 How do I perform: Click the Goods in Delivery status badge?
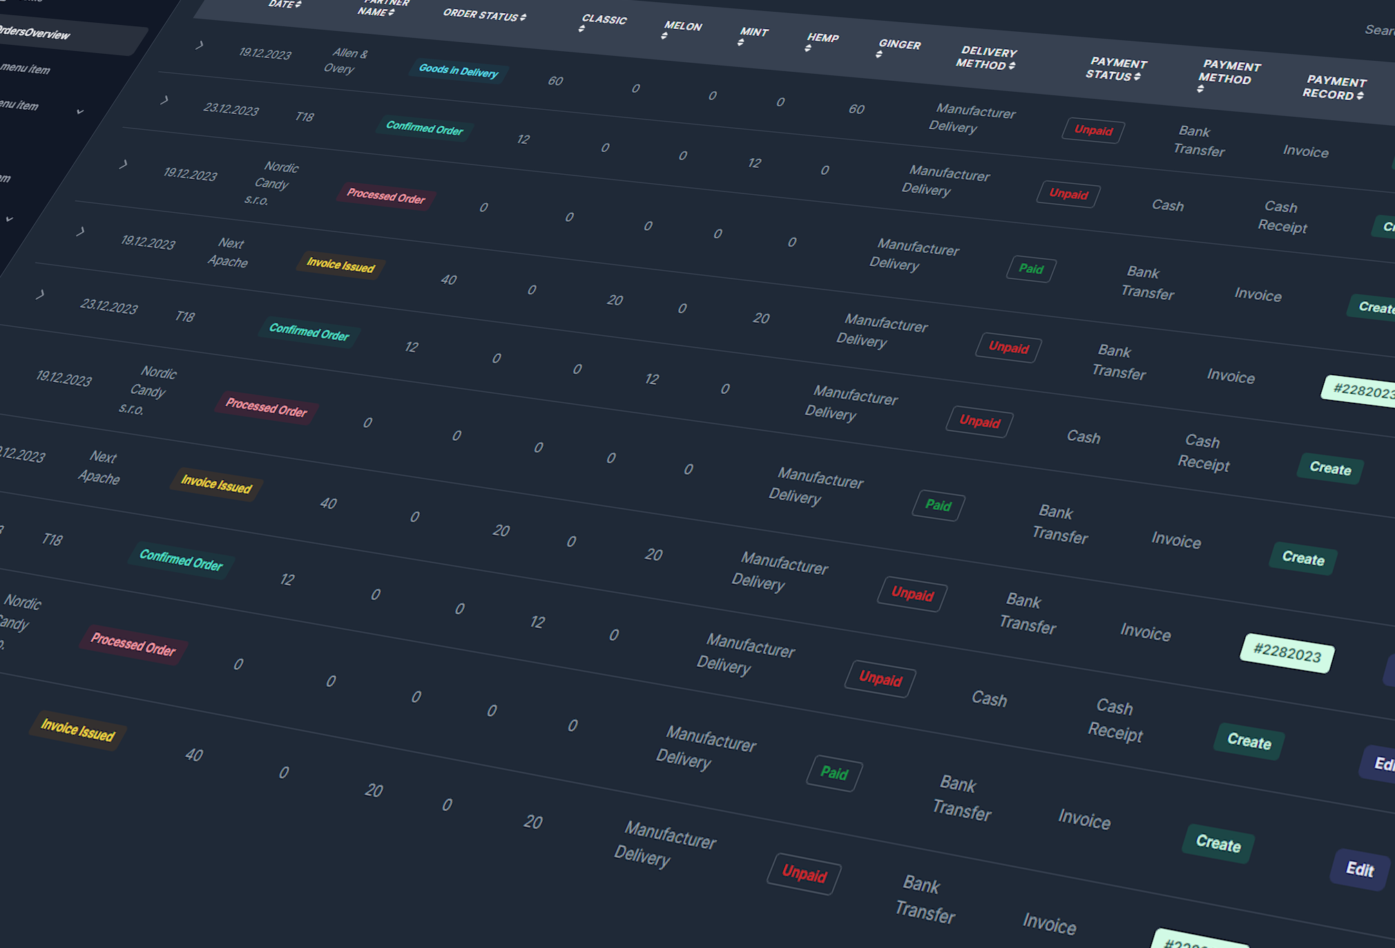click(x=459, y=70)
